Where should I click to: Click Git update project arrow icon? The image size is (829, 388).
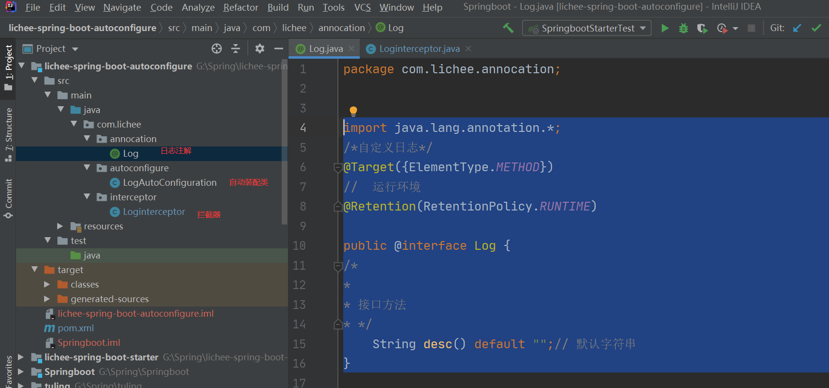tap(797, 28)
